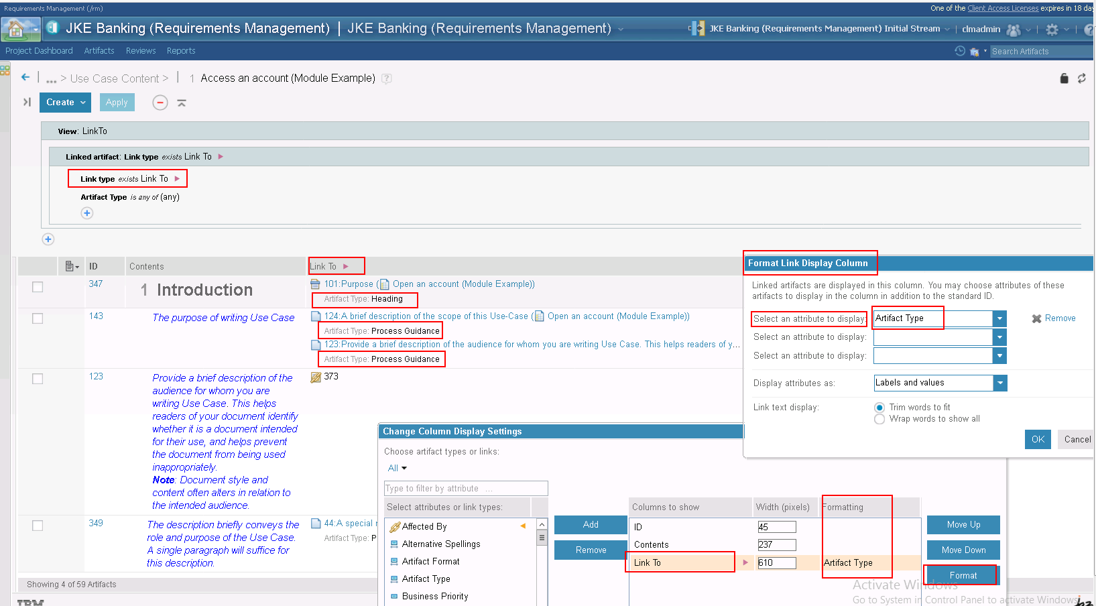Expand the Create button dropdown arrow
Screen dimensions: 1096x606
[x=83, y=103]
